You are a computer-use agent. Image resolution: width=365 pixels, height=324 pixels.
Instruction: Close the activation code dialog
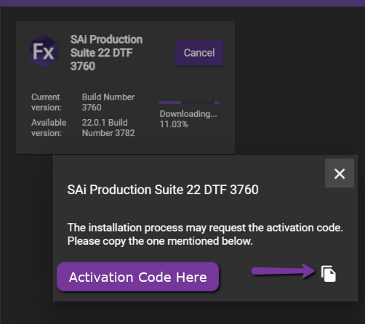(x=340, y=174)
